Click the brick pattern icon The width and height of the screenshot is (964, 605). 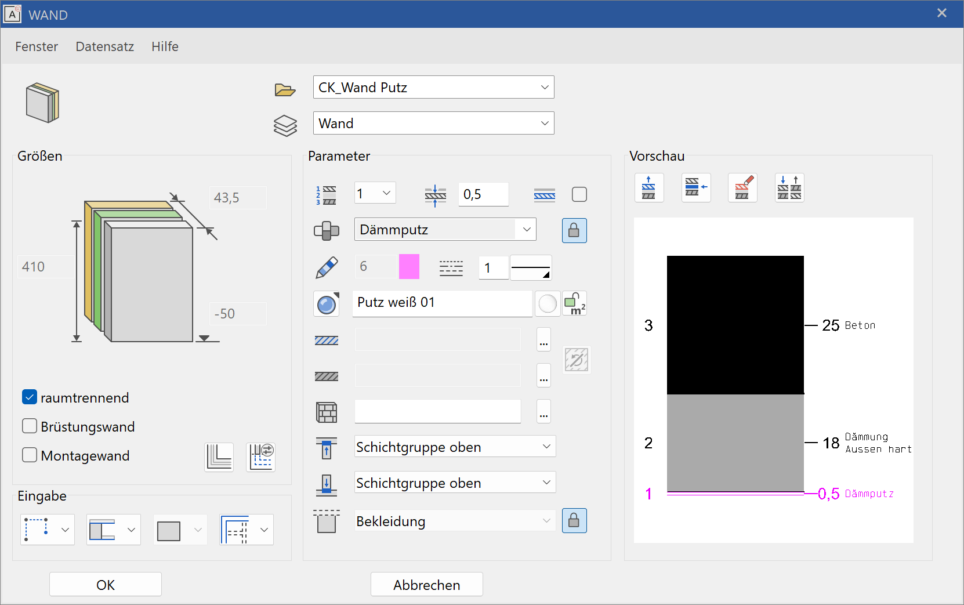tap(327, 412)
